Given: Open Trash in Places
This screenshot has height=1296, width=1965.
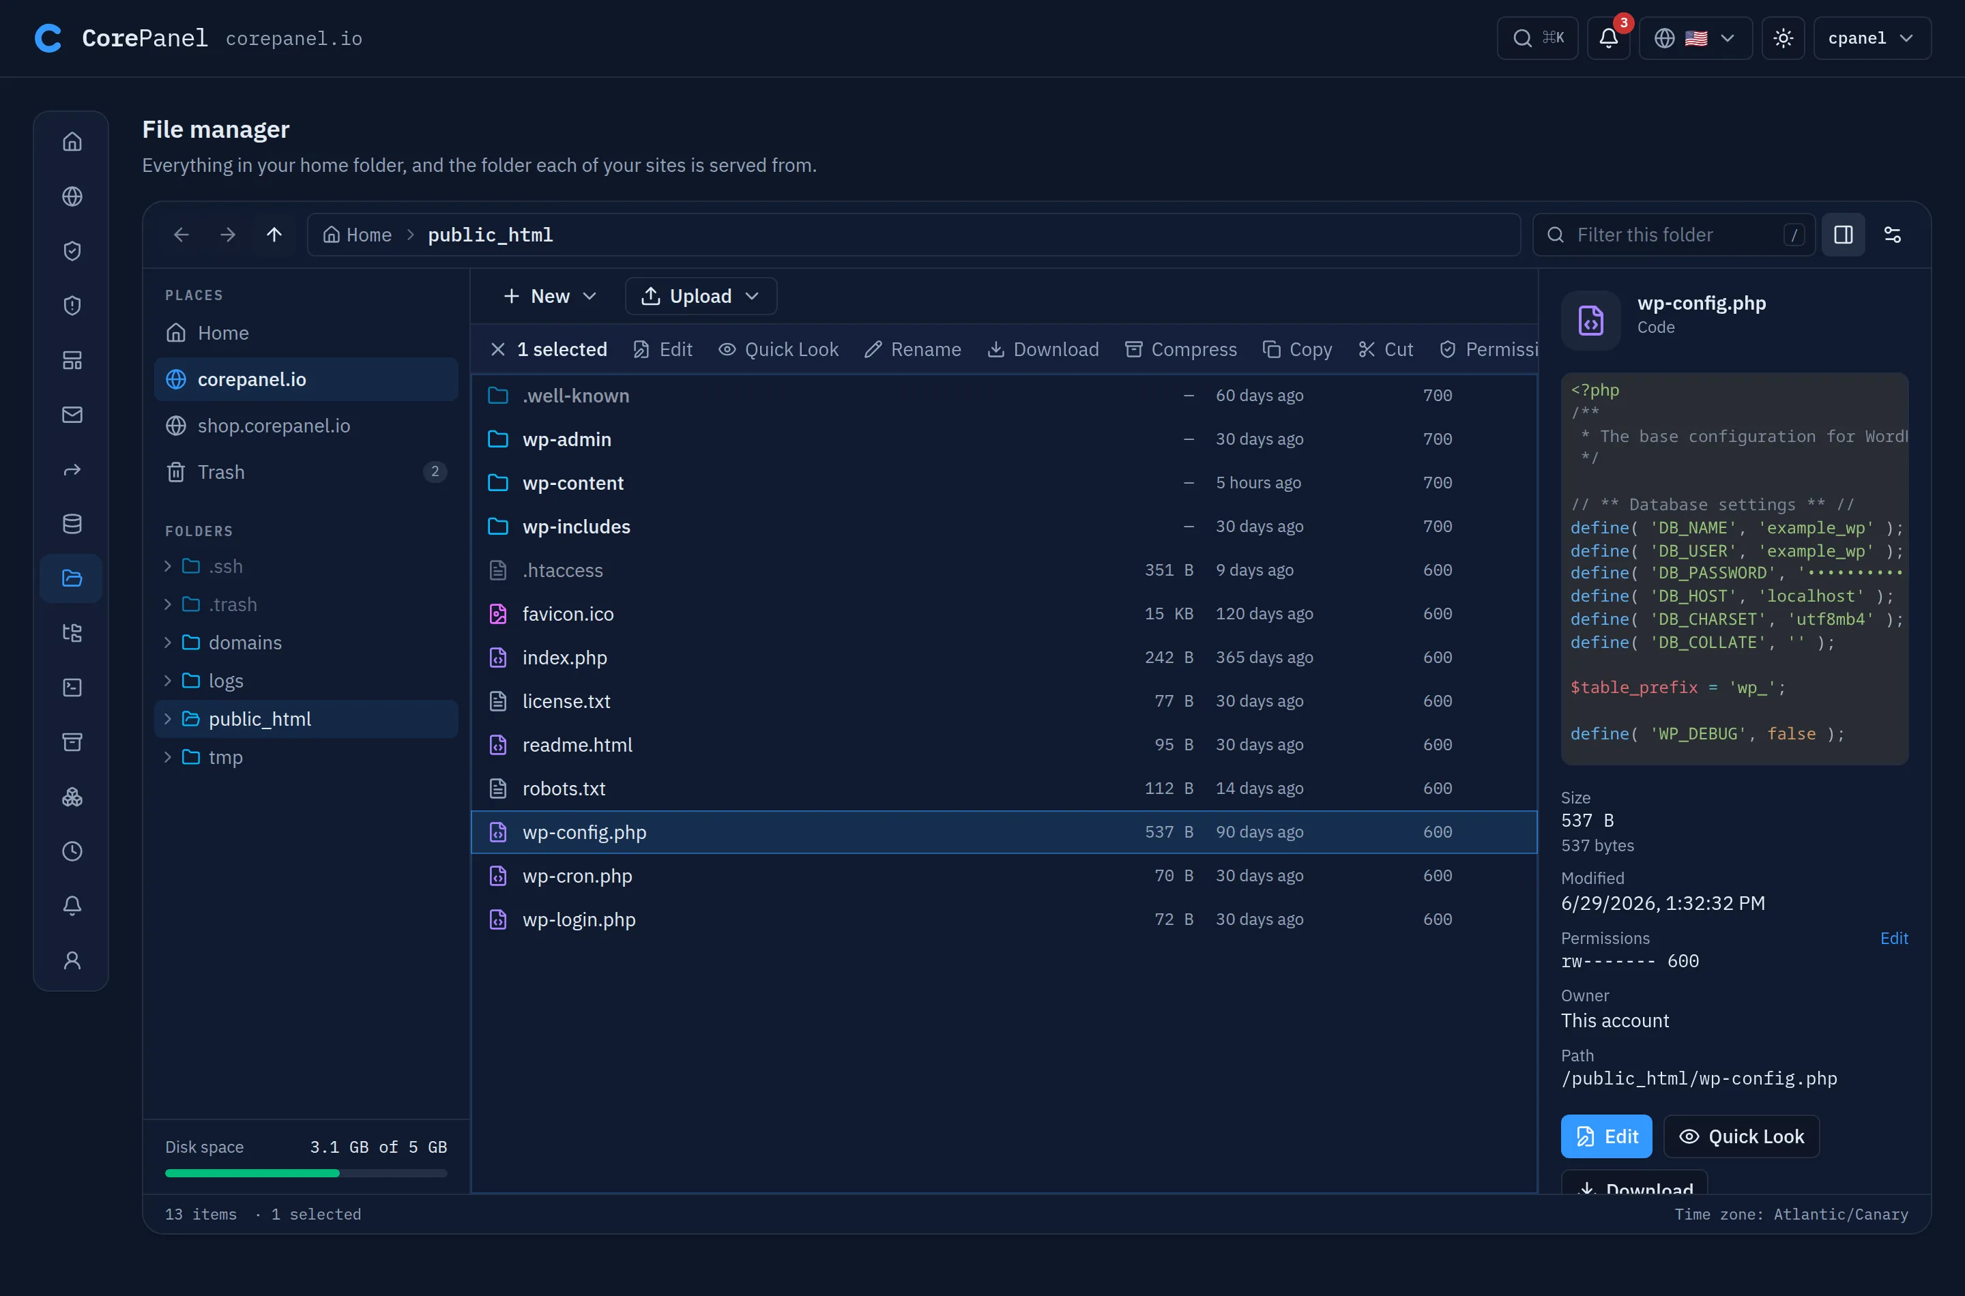Looking at the screenshot, I should point(306,472).
